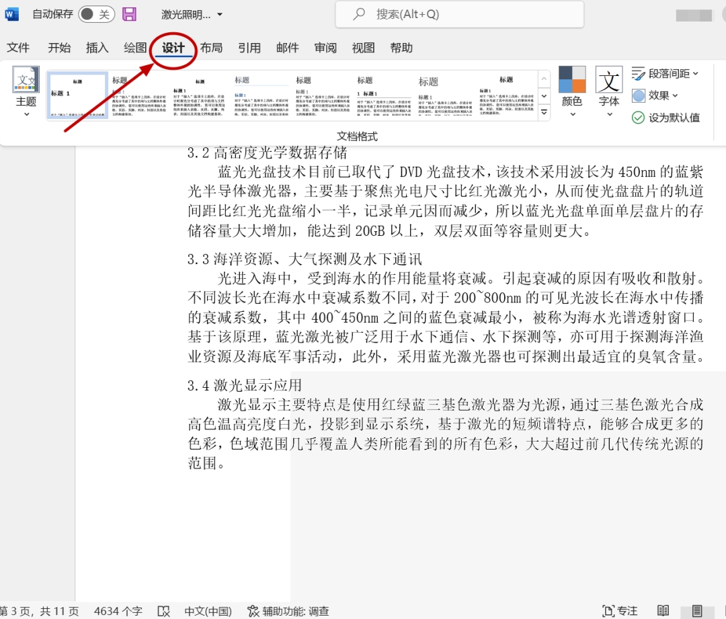Viewport: 726px width, 619px height.
Task: Click heading 3.3 海洋资源、大气探测及水下通讯
Action: click(305, 259)
